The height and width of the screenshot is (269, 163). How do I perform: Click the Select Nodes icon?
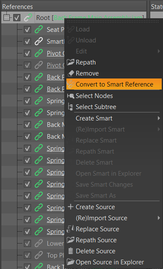pyautogui.click(x=71, y=96)
